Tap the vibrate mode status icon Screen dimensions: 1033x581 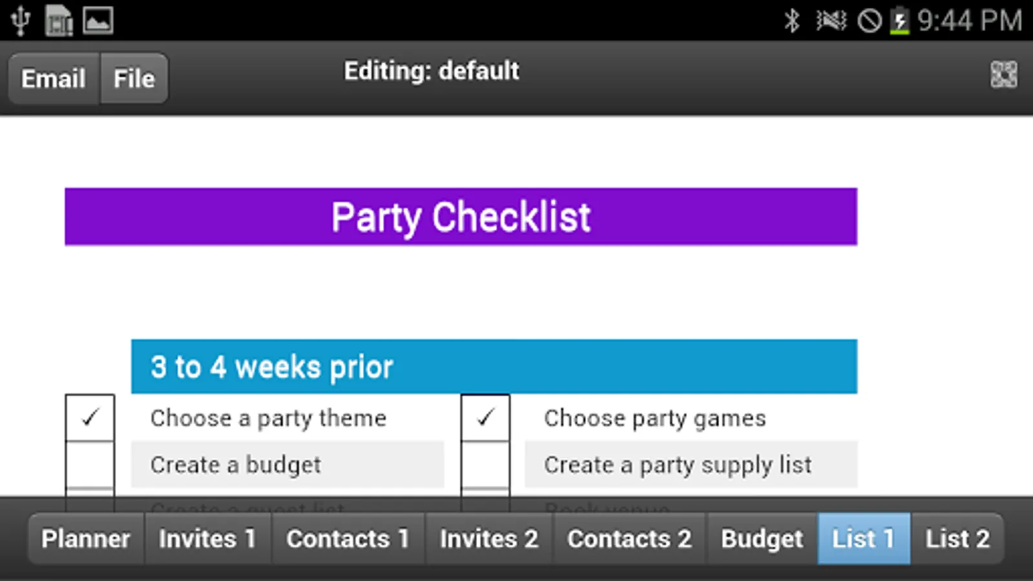[830, 21]
